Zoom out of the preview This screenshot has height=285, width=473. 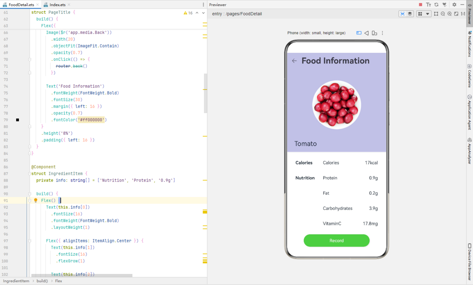443,14
